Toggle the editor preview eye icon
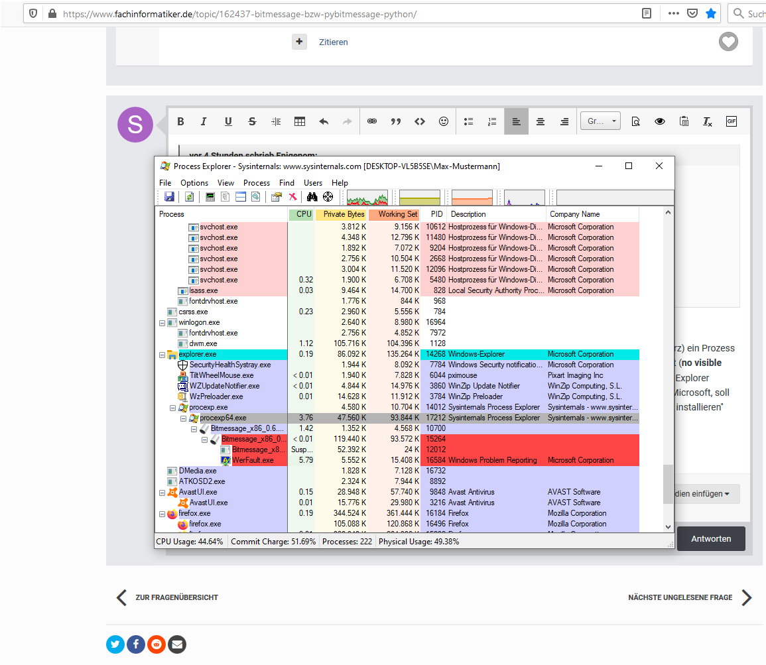The width and height of the screenshot is (766, 665). 660,121
